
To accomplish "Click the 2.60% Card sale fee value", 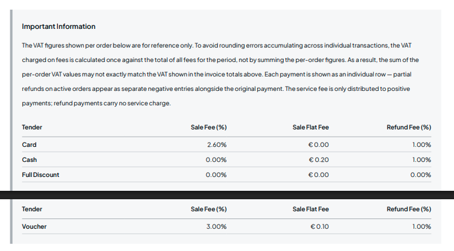I will [x=216, y=145].
